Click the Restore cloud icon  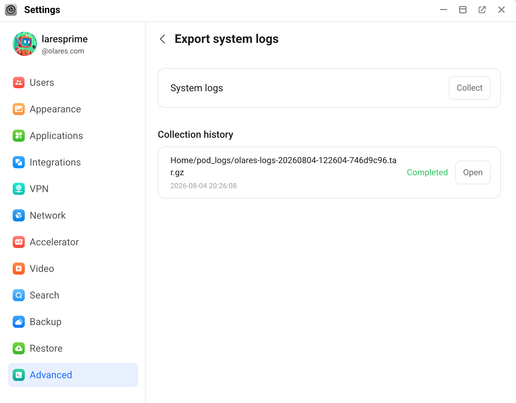click(19, 348)
